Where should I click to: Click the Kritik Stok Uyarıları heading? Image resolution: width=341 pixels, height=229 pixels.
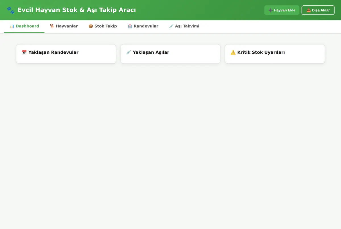tap(258, 52)
